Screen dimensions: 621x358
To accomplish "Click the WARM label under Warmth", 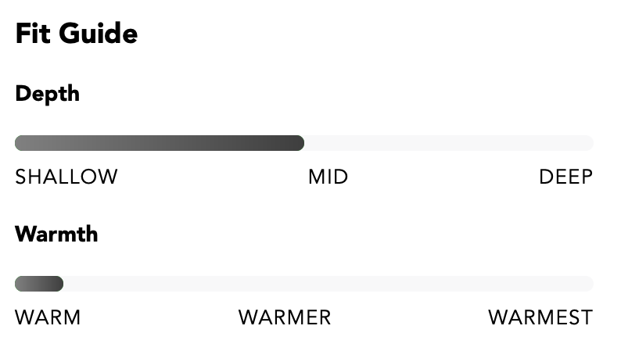I will [x=48, y=317].
